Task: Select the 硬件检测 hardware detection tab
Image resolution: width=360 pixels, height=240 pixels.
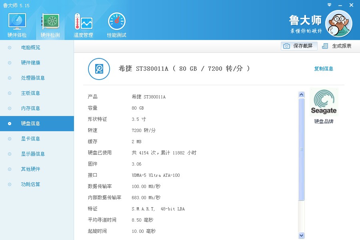Action: (x=50, y=25)
